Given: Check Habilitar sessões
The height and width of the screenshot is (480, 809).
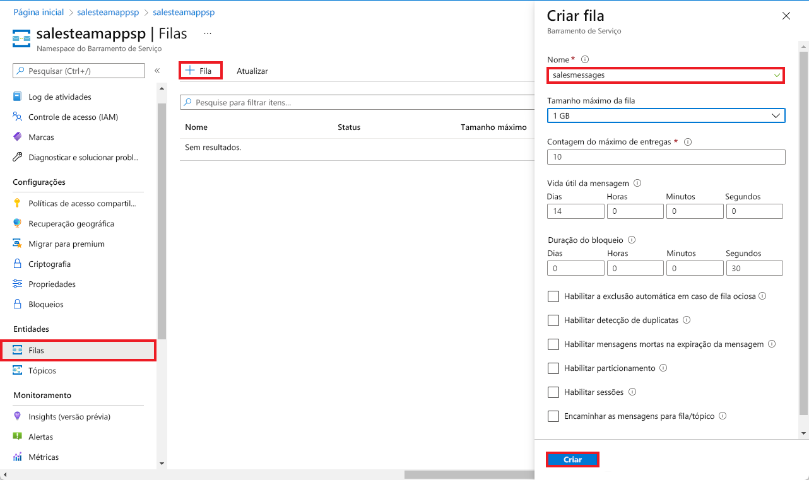Looking at the screenshot, I should (x=553, y=392).
